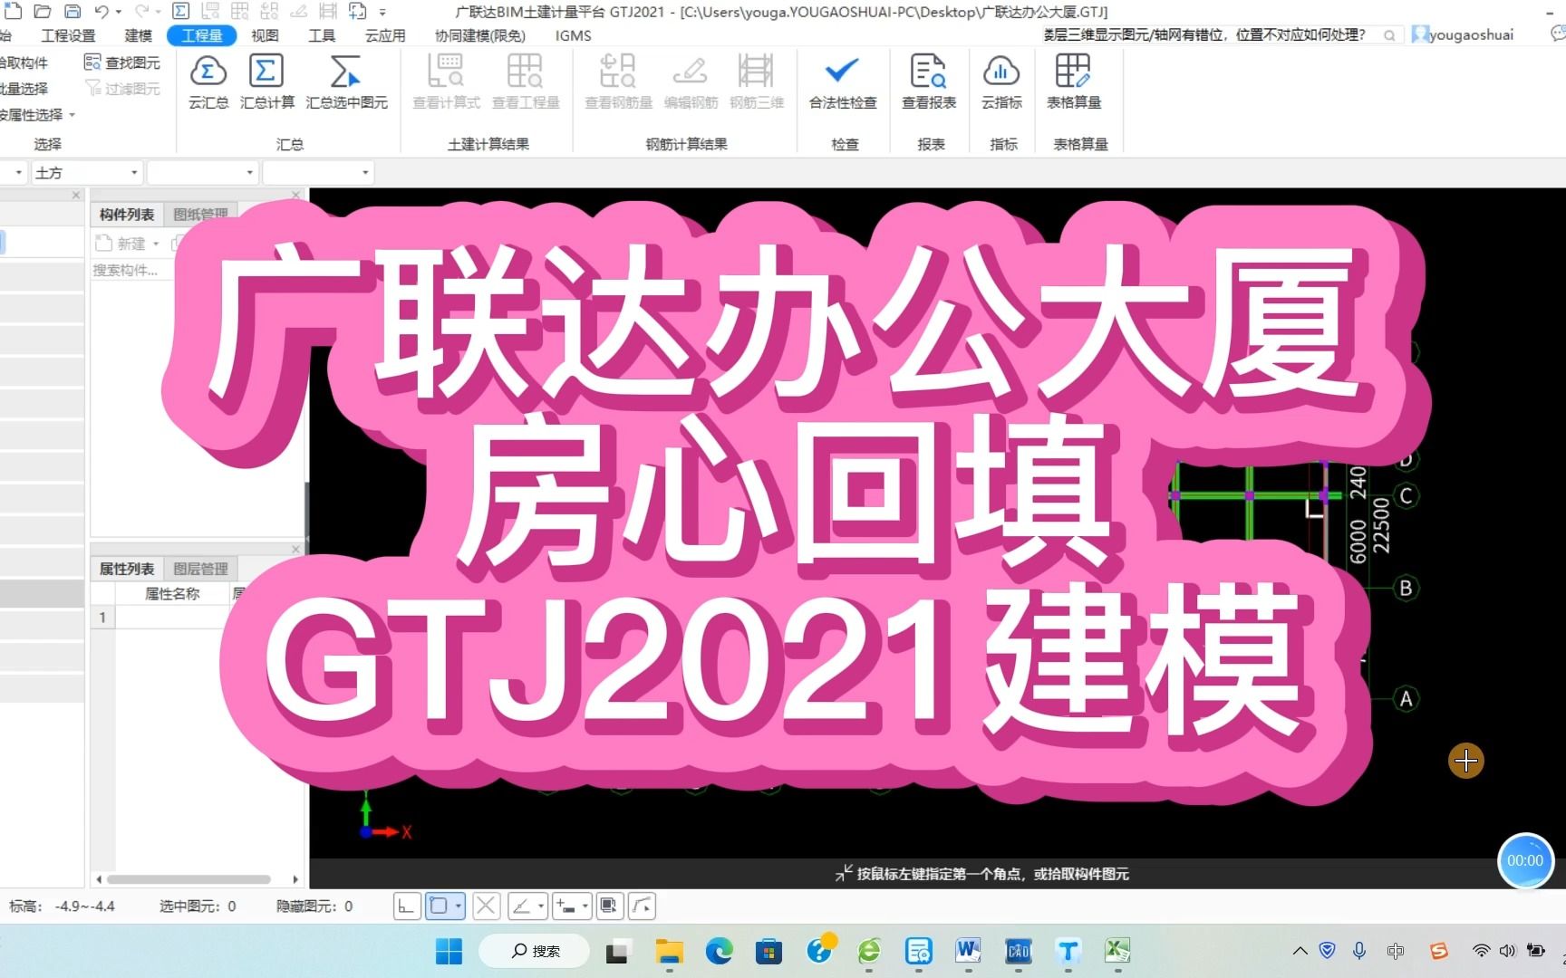This screenshot has height=978, width=1566.
Task: Select the 工程量 ribbon tab
Action: (x=201, y=35)
